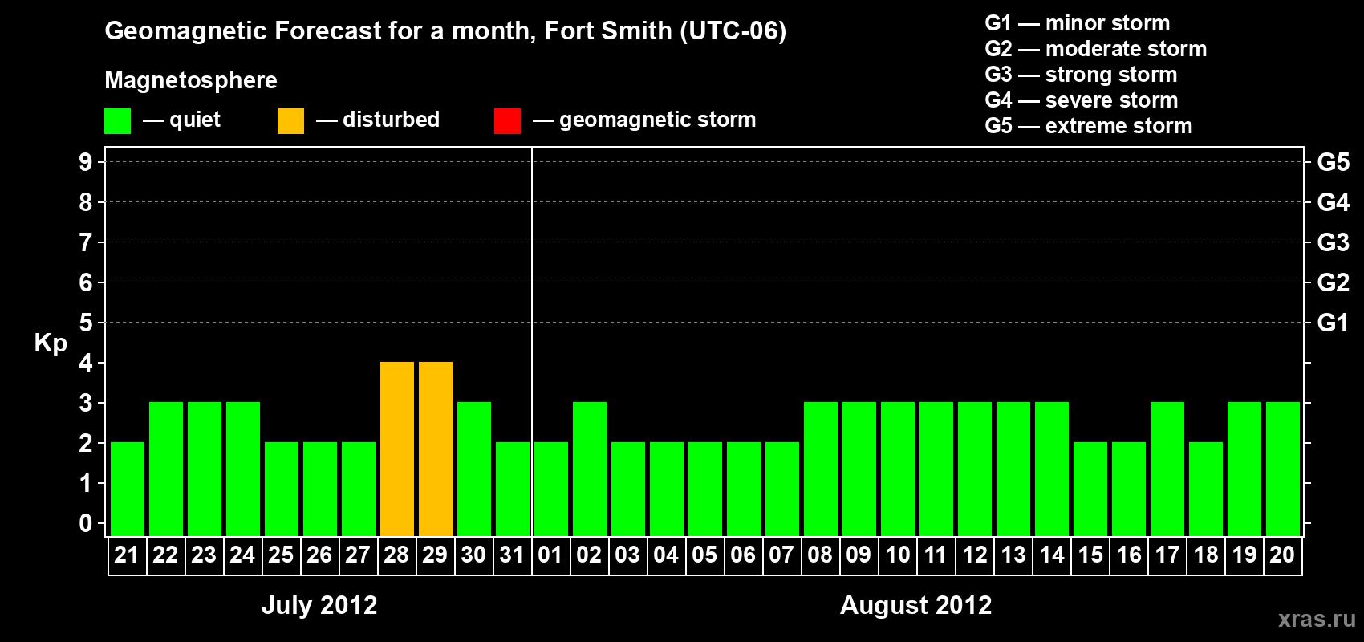
Task: Click date label 01 on the axis
Action: (x=550, y=555)
